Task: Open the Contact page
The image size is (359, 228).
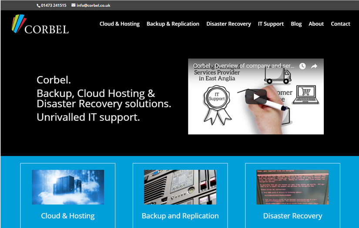Action: click(340, 24)
